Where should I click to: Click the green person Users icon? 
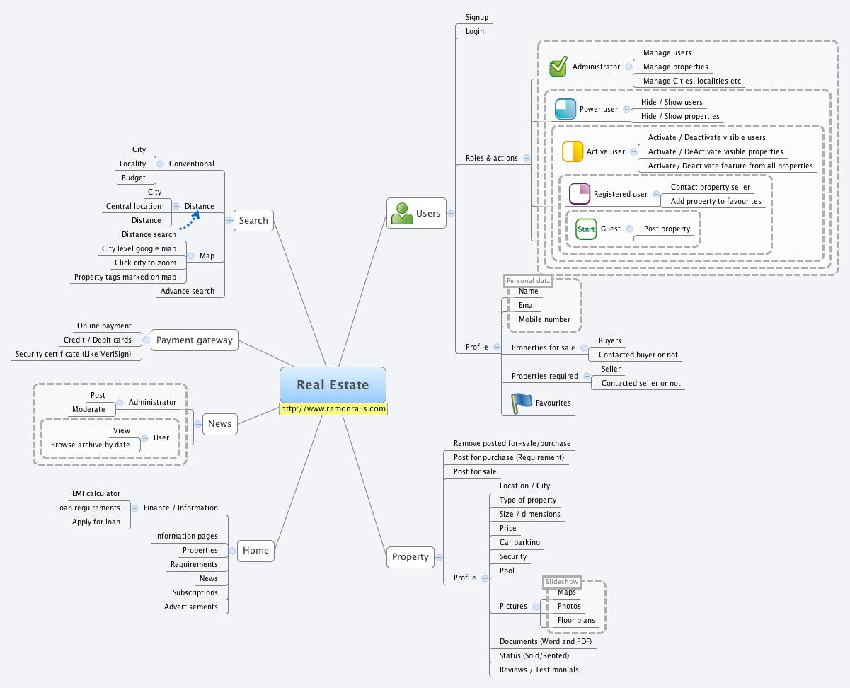[402, 213]
